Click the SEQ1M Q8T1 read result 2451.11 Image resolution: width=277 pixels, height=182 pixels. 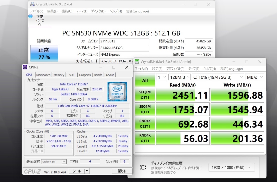tap(183, 95)
